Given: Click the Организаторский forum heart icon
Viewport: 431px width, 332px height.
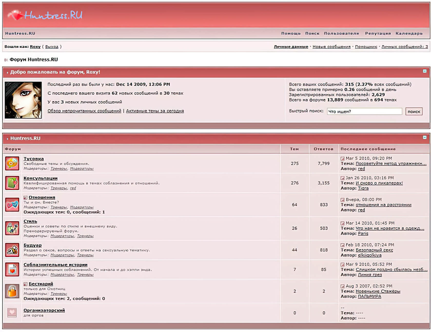Looking at the screenshot, I should pos(12,313).
